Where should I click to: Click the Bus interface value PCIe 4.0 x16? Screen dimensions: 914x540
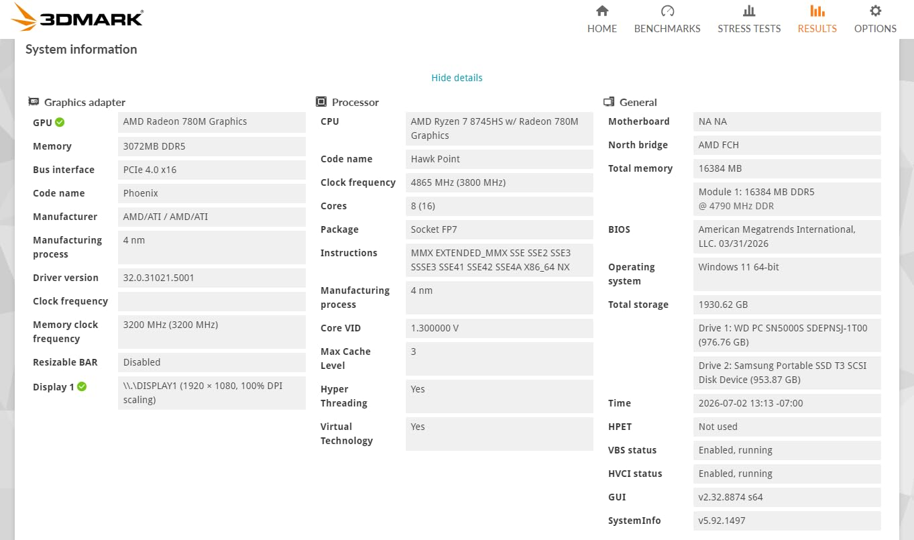pos(212,170)
